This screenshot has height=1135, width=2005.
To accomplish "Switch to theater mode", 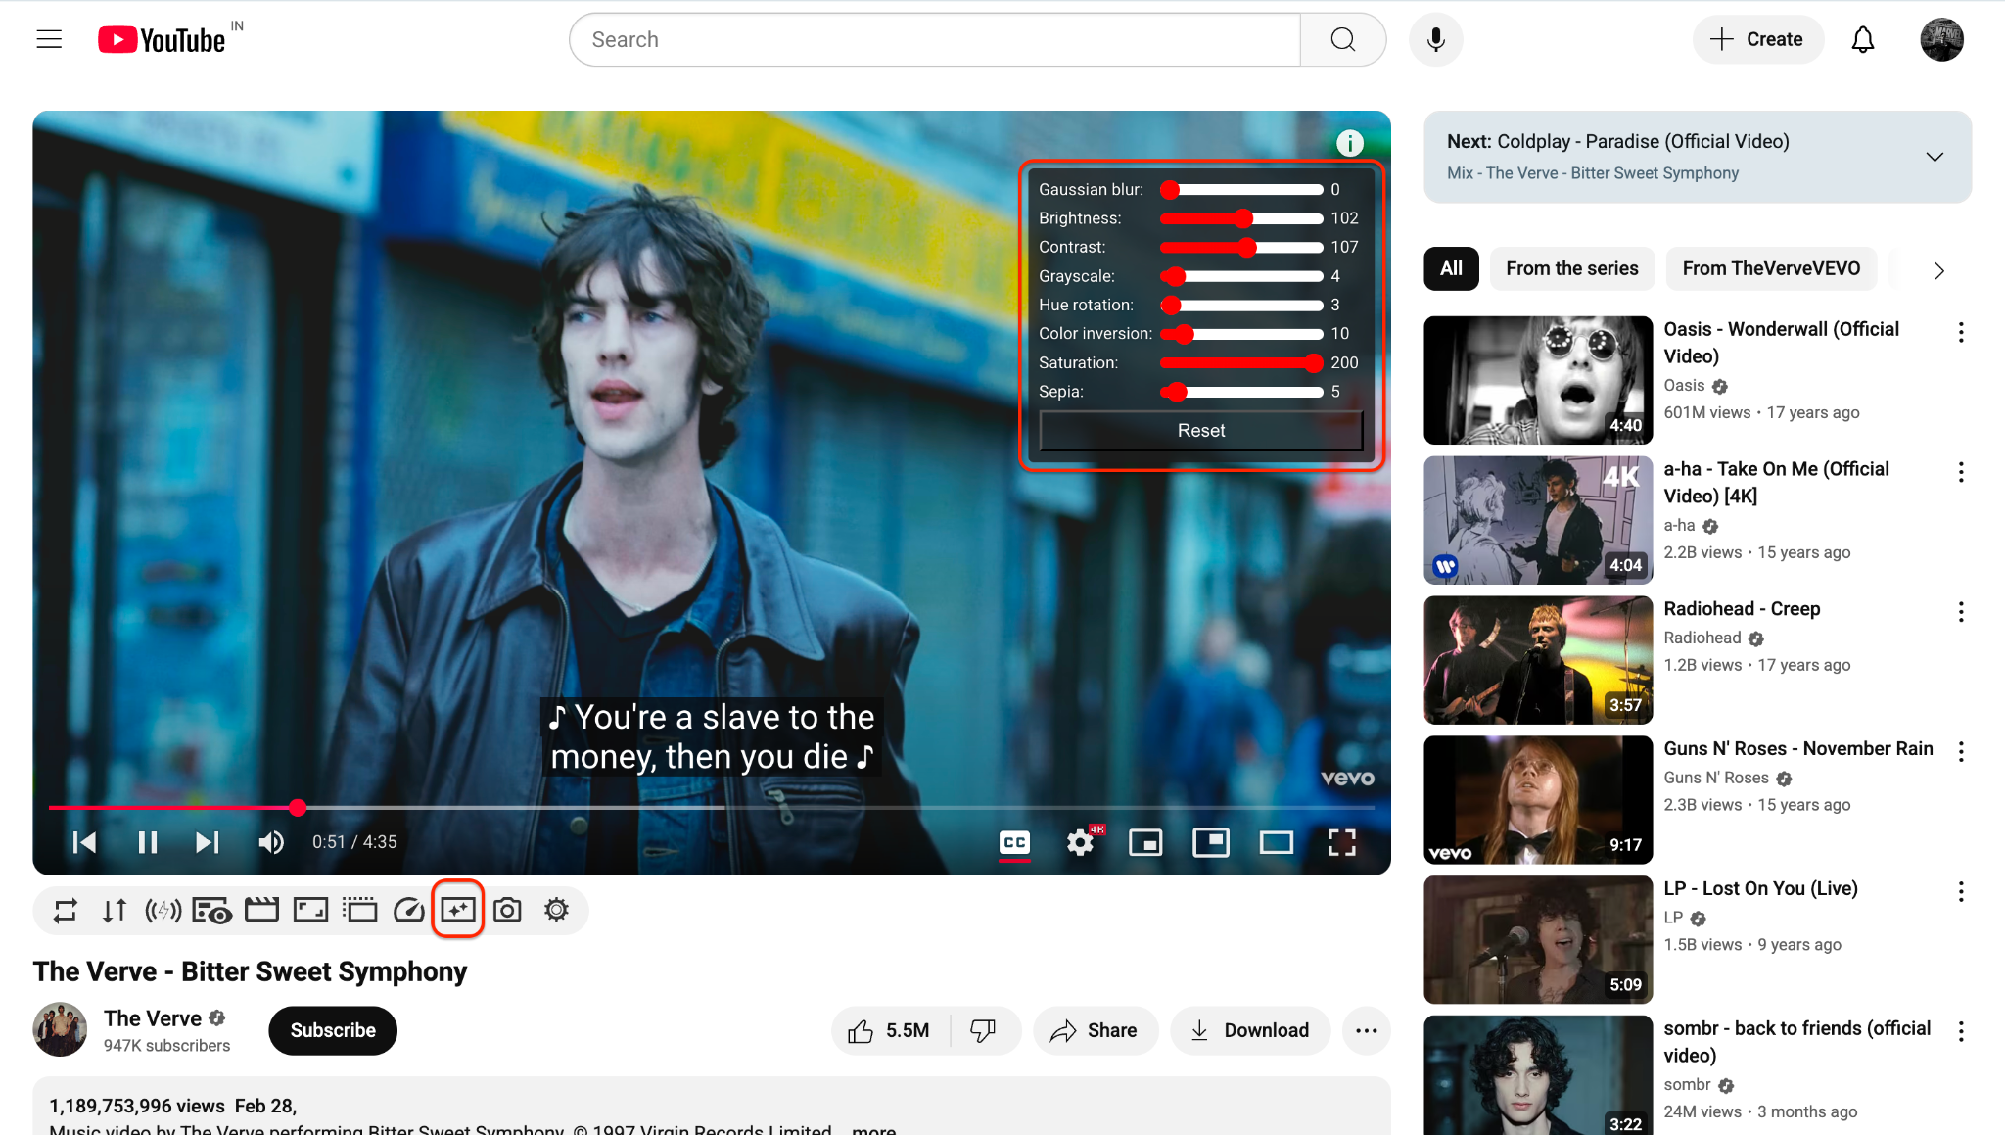I will (1276, 842).
